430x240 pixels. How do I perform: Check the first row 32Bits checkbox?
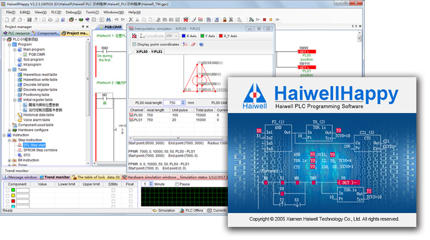(113, 191)
